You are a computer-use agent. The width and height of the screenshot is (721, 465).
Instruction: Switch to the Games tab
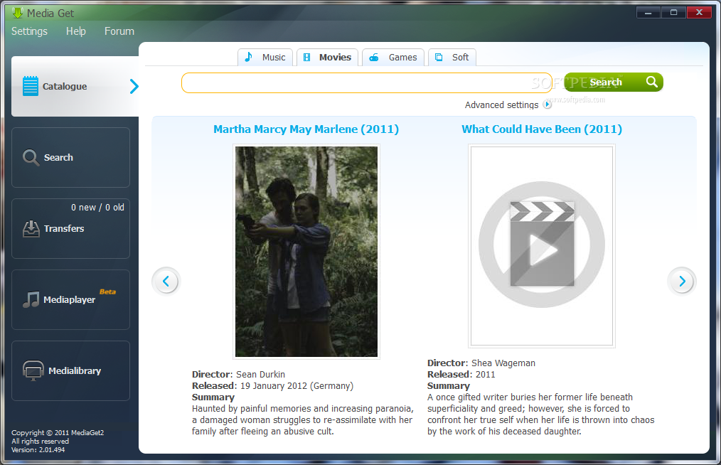click(393, 57)
